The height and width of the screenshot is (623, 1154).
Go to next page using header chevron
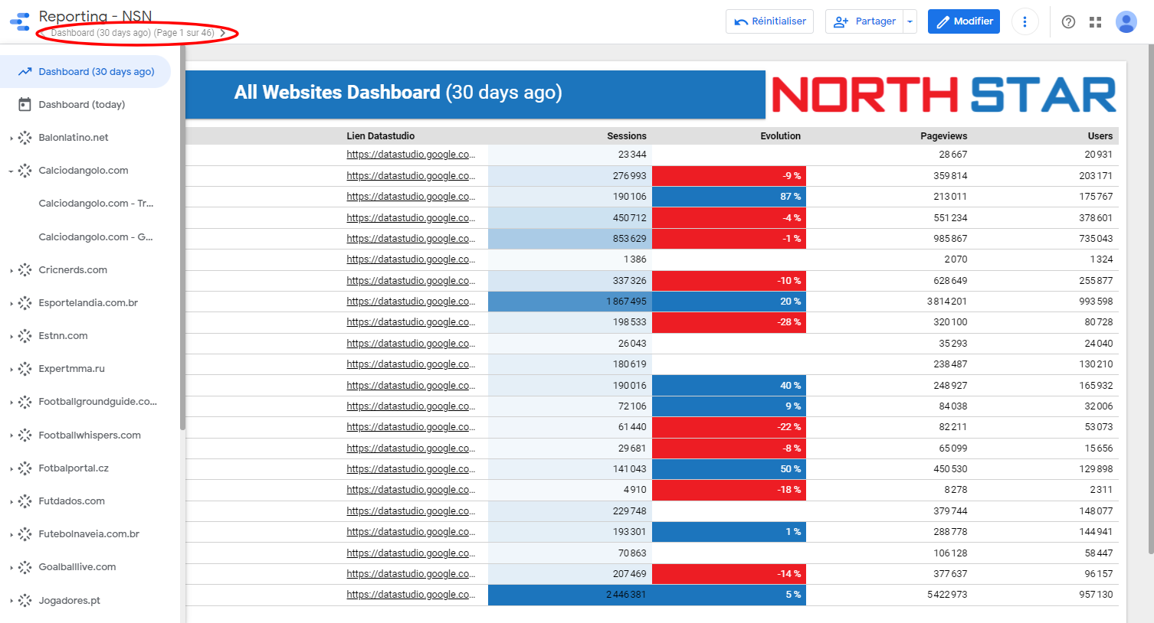tap(223, 33)
